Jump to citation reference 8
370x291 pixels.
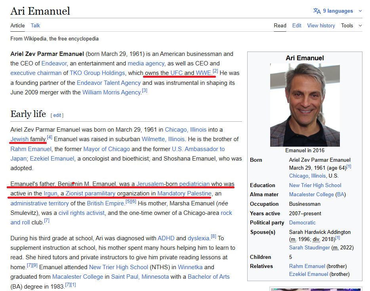click(214, 236)
